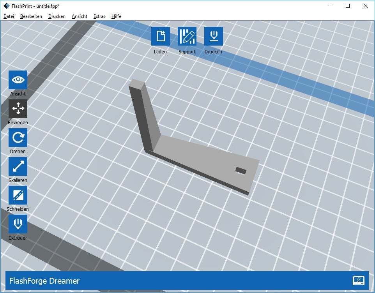Viewport: 375px width, 293px height.
Task: Open the Extras menu
Action: tap(99, 16)
